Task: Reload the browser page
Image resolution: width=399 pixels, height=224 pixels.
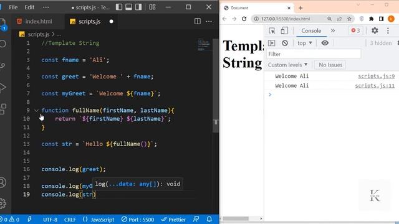Action: pos(244,19)
